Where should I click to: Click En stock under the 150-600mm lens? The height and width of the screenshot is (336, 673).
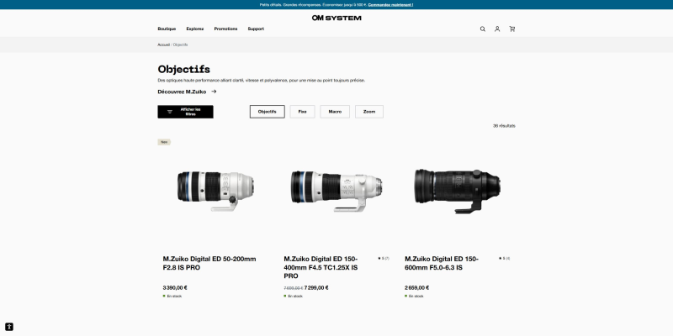click(414, 297)
